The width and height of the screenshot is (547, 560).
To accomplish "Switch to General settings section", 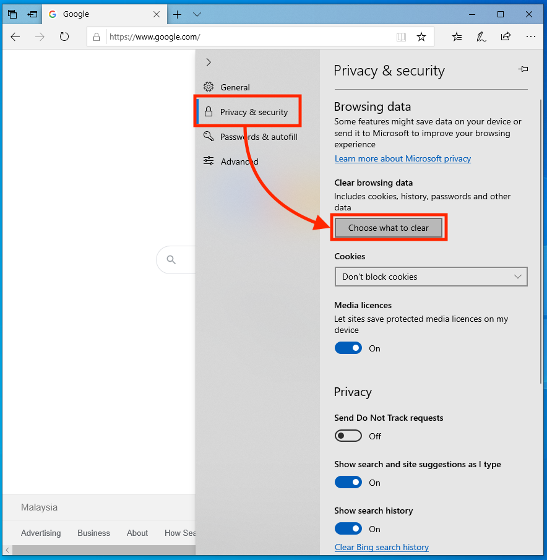I will coord(235,87).
